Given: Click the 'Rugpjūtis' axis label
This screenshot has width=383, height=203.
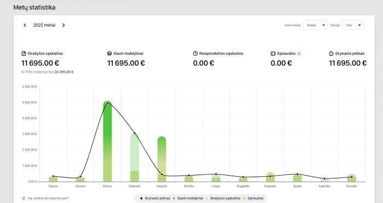Looking at the screenshot, I should pyautogui.click(x=243, y=186).
